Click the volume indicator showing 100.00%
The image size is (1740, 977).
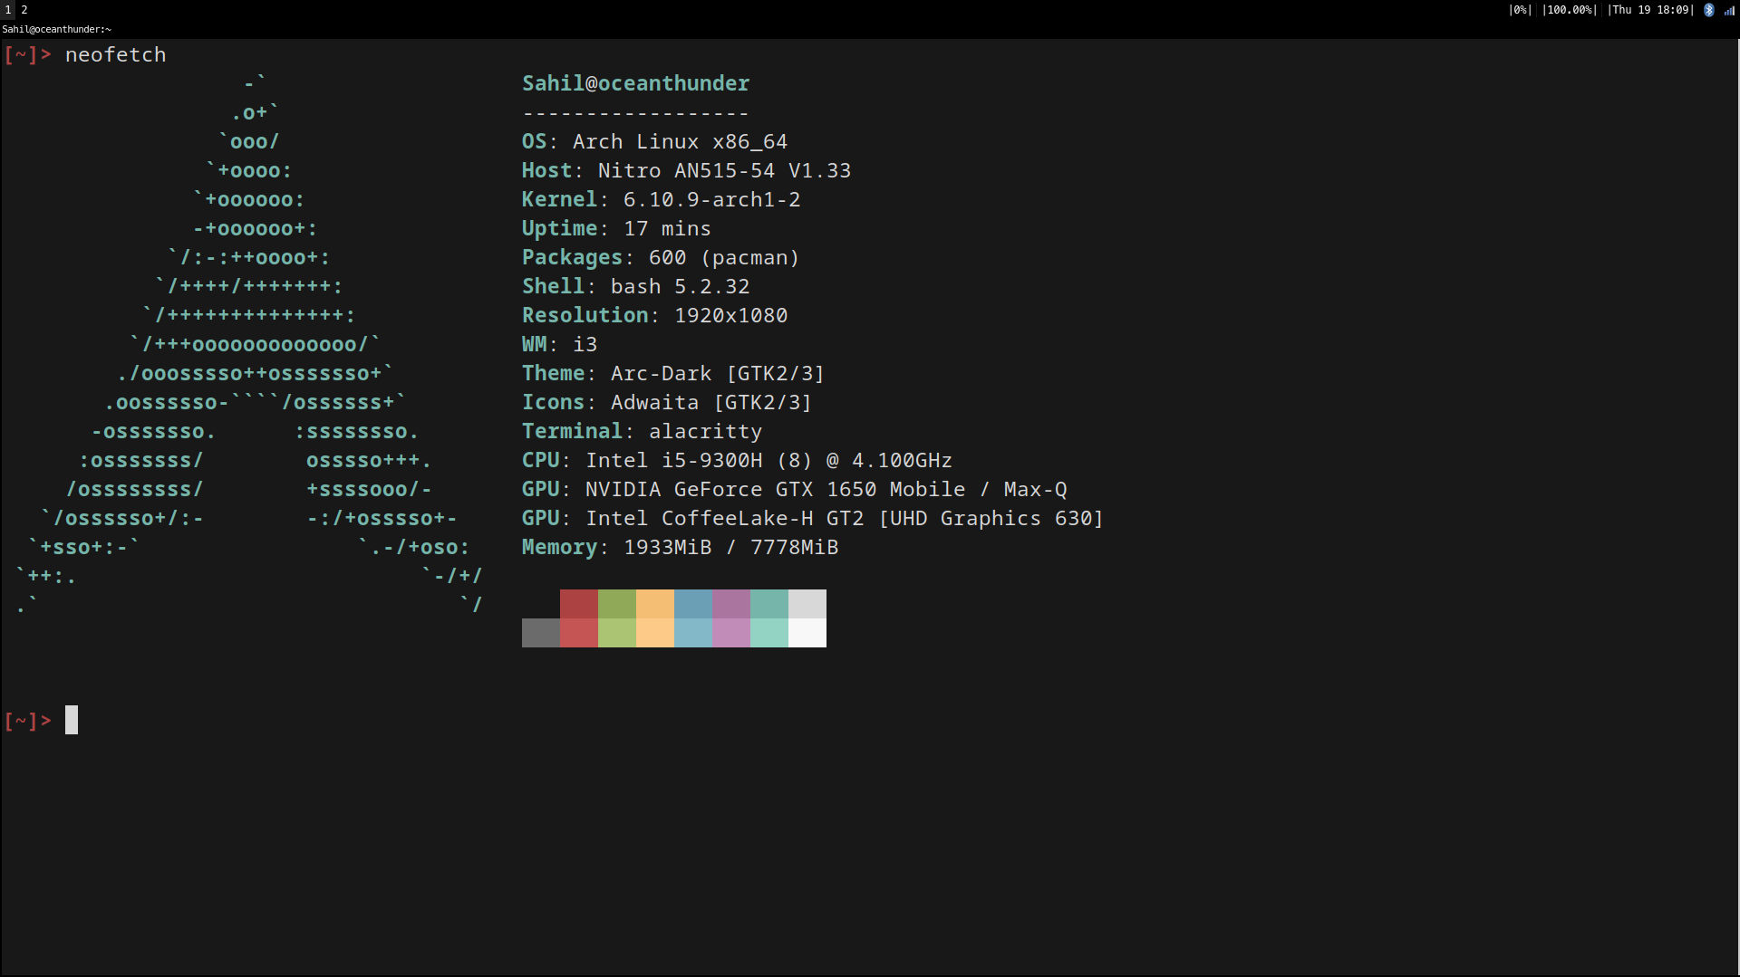click(x=1571, y=10)
